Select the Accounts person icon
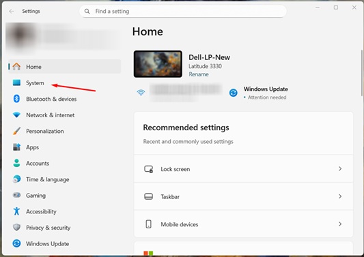Screen dimensions: 364x257 click(x=16, y=163)
